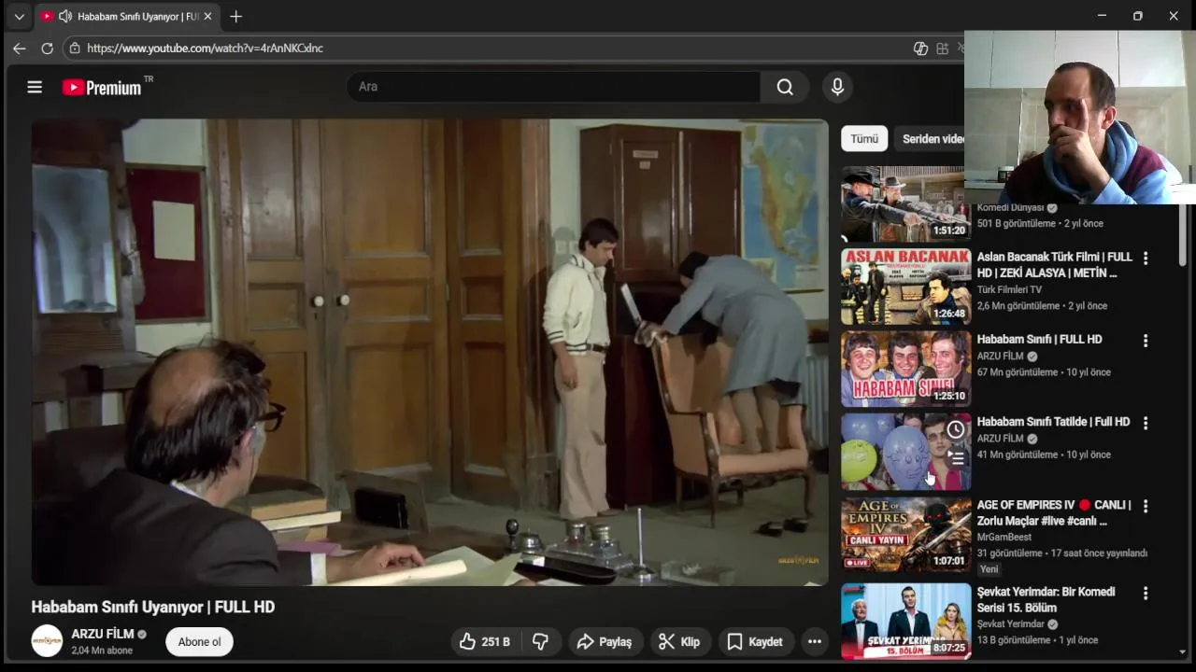Open Şevkat Yerimdar 15. Bölüm thumbnail

[905, 621]
